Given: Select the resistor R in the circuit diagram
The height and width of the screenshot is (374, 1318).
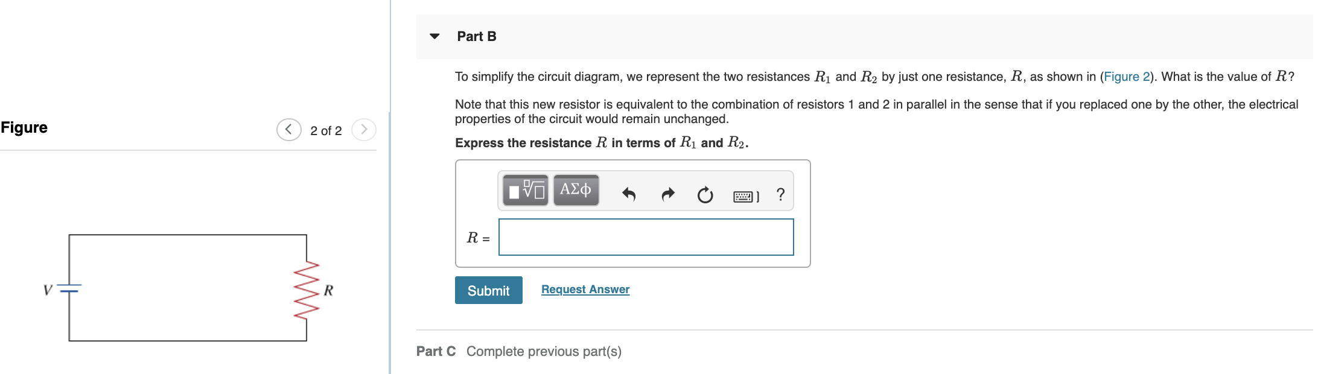Looking at the screenshot, I should (307, 290).
